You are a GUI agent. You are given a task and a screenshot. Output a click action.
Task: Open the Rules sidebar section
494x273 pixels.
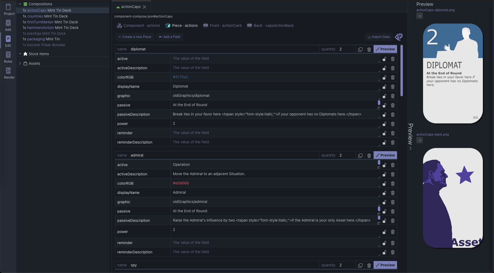8,57
